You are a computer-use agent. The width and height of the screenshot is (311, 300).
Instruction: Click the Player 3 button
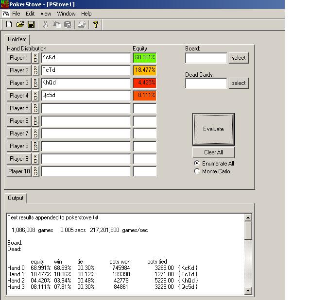coord(19,83)
